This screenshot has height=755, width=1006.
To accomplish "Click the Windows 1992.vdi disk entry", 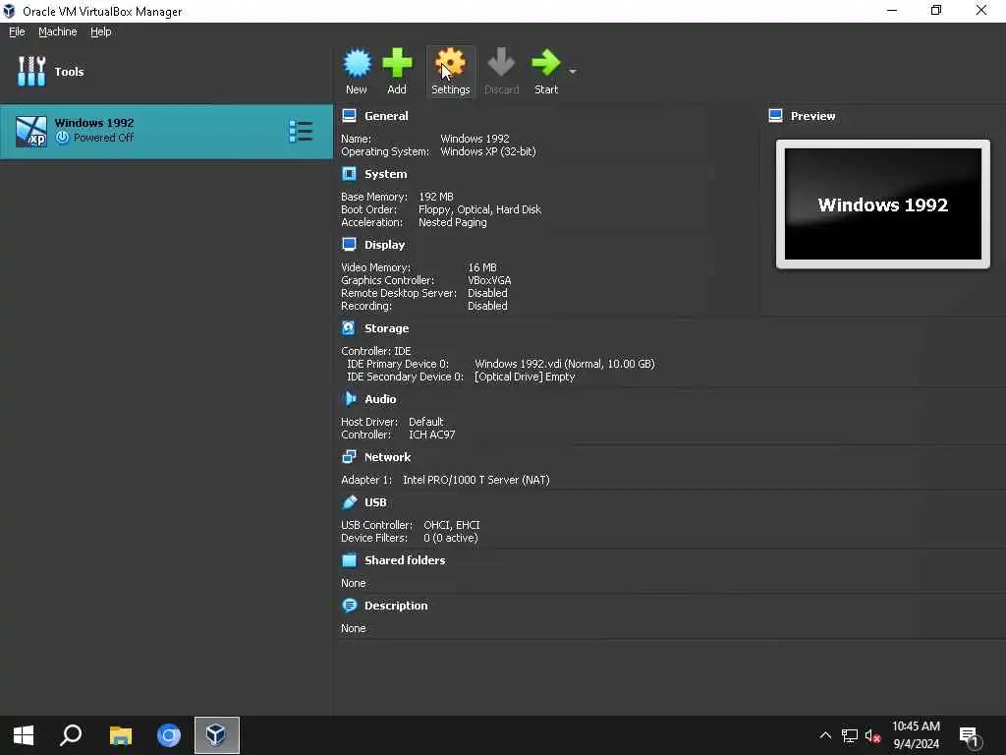I will click(565, 364).
